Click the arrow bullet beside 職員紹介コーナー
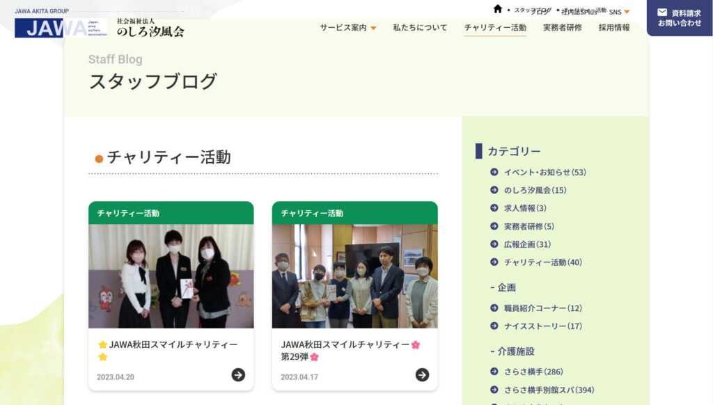Viewport: 713px width, 405px height. [x=494, y=308]
